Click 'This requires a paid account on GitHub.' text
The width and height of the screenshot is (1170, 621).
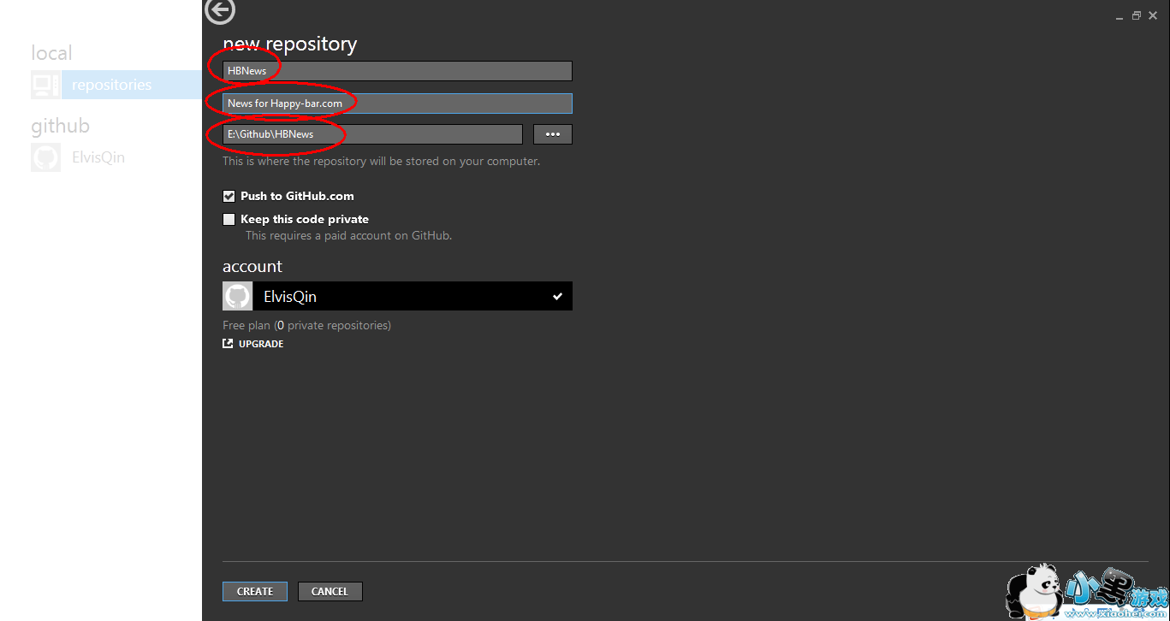[348, 235]
